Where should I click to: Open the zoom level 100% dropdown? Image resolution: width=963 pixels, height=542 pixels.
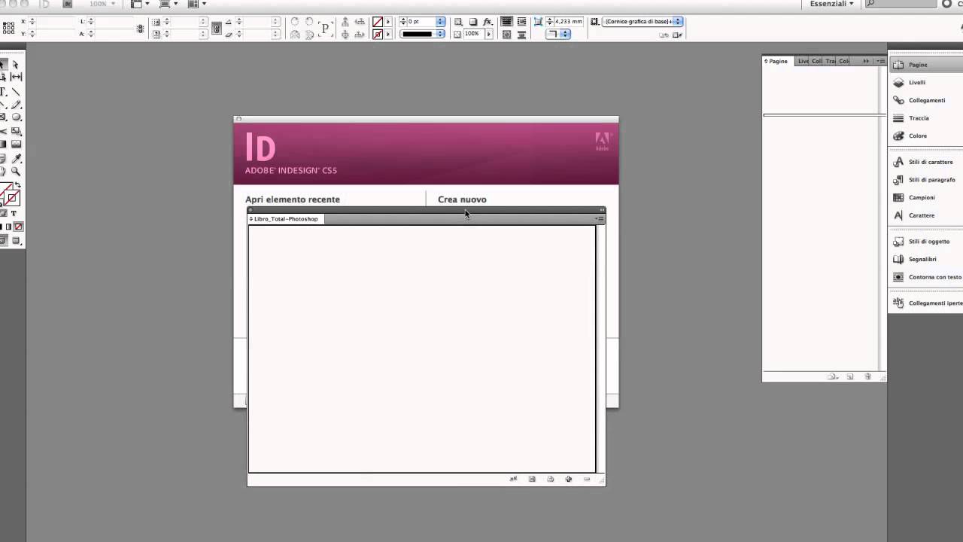coord(102,4)
